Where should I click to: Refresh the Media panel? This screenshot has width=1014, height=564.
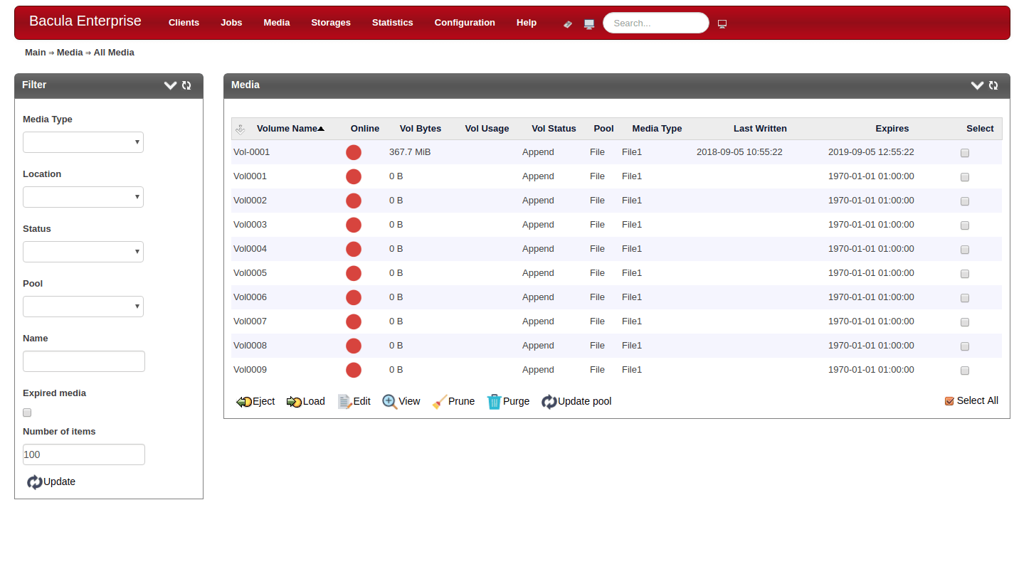click(993, 85)
